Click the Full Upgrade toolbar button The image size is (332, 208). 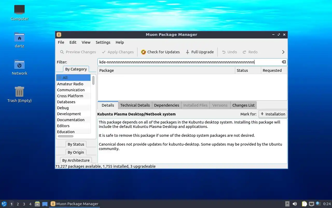click(200, 52)
